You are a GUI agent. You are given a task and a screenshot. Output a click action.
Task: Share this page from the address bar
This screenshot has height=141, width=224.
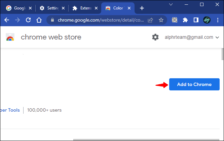150,20
